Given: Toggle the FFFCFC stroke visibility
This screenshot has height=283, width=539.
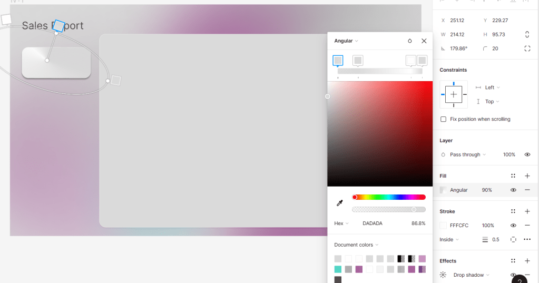Looking at the screenshot, I should 513,225.
